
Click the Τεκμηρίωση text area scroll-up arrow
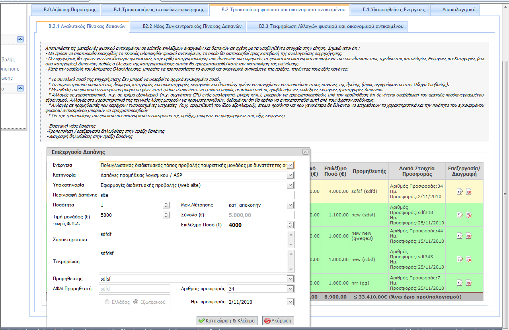point(291,253)
